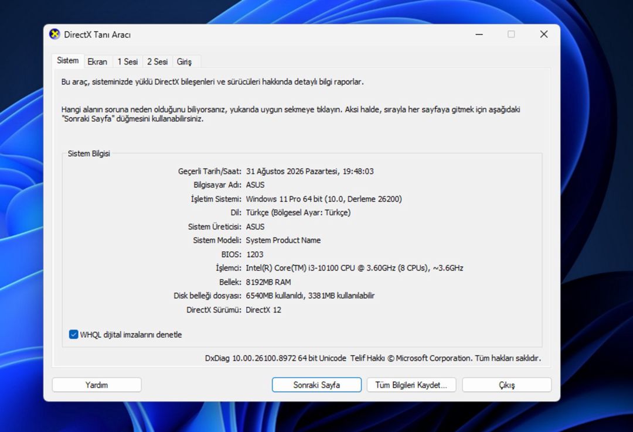
Task: Click computer name value after Bilgisayar Adı
Action: (255, 185)
